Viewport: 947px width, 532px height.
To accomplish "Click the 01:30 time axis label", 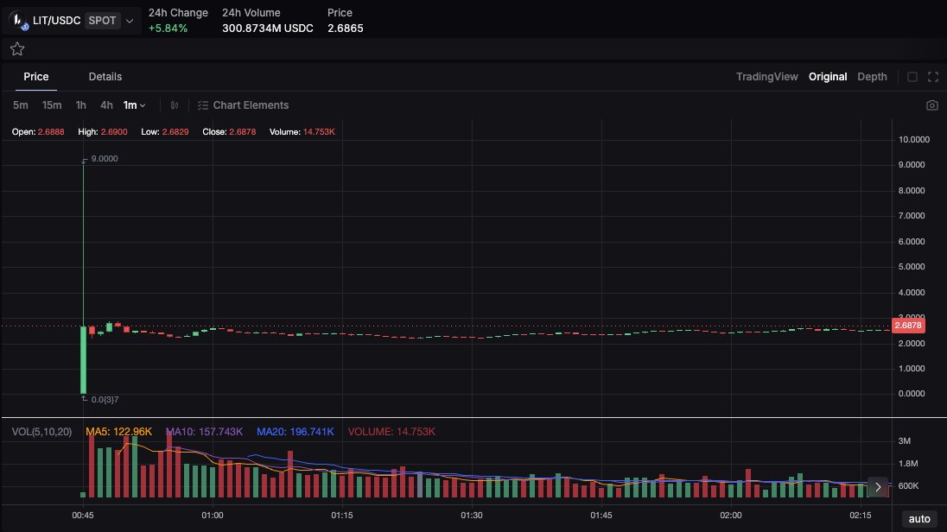I will pos(472,515).
